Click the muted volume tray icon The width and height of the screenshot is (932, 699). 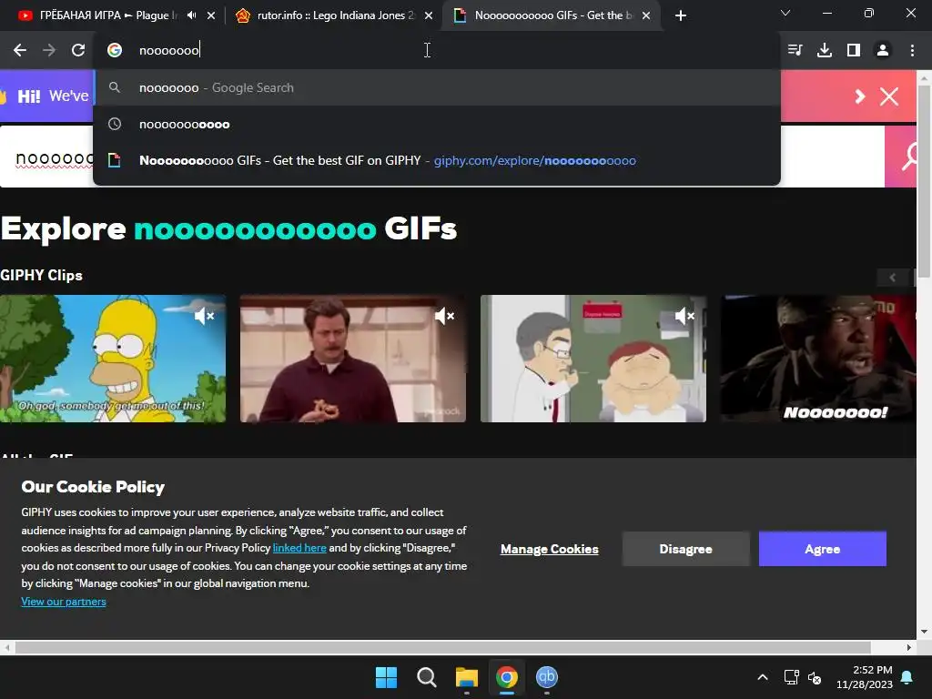815,677
